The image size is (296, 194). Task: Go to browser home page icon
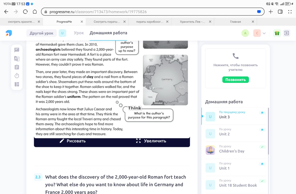pos(35,12)
